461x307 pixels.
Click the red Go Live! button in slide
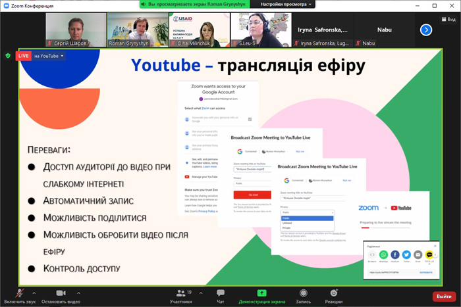coord(252,195)
